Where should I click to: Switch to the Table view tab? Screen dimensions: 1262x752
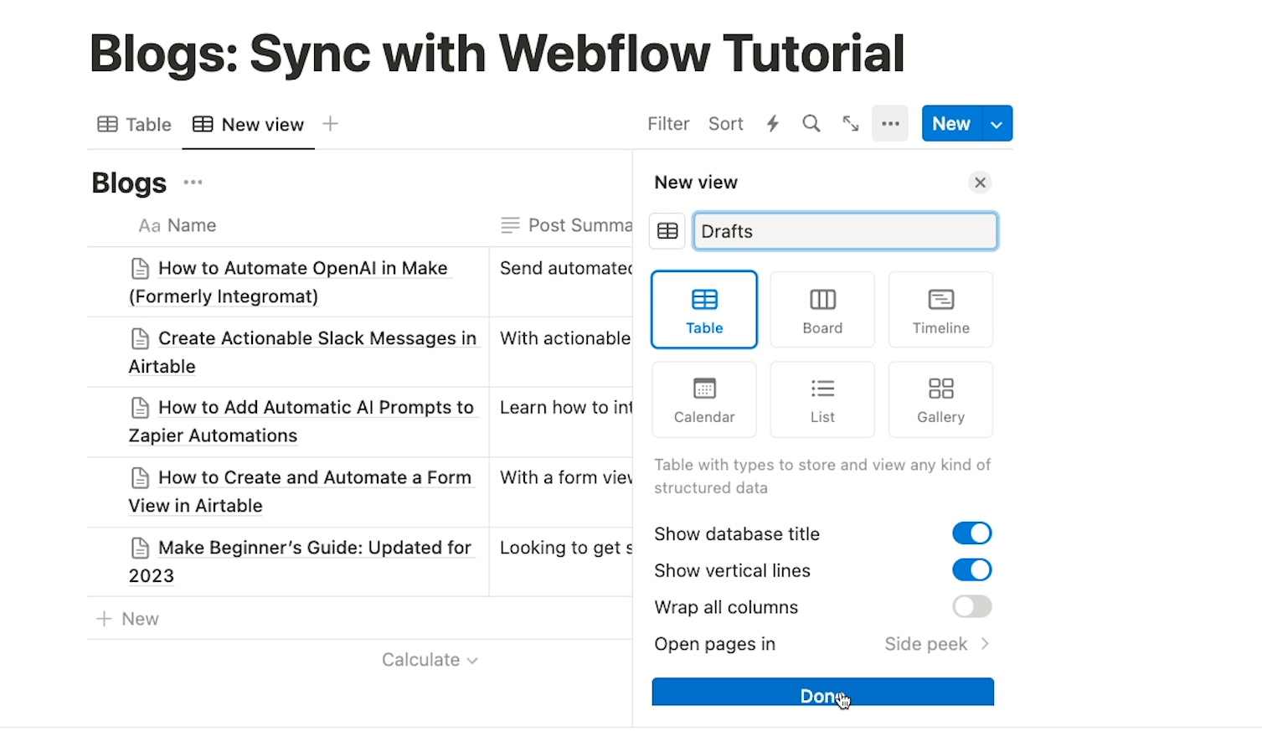click(134, 125)
